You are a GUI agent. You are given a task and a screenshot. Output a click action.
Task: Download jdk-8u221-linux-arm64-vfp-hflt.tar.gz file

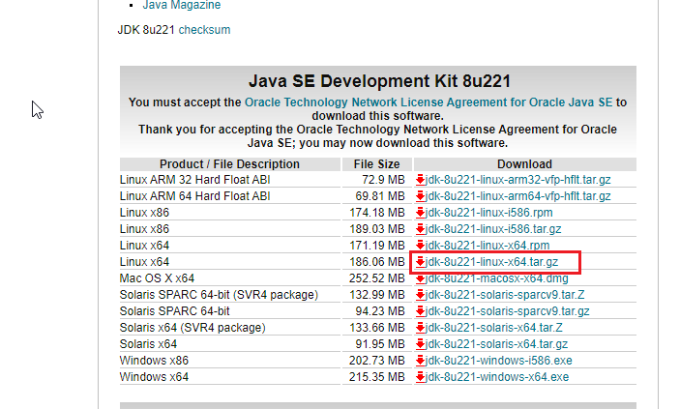coord(518,196)
